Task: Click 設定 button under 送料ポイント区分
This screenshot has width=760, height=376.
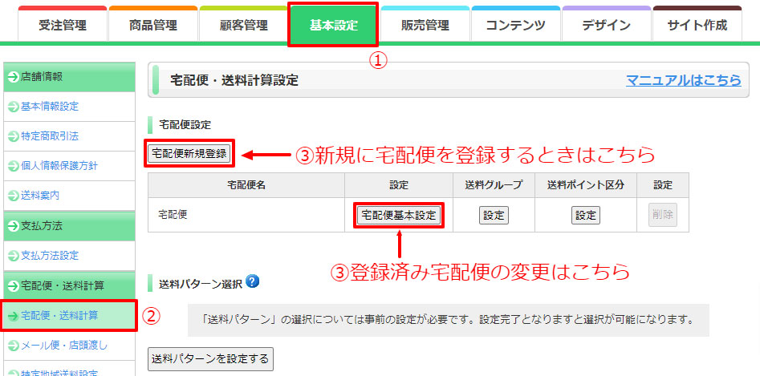Action: click(586, 216)
